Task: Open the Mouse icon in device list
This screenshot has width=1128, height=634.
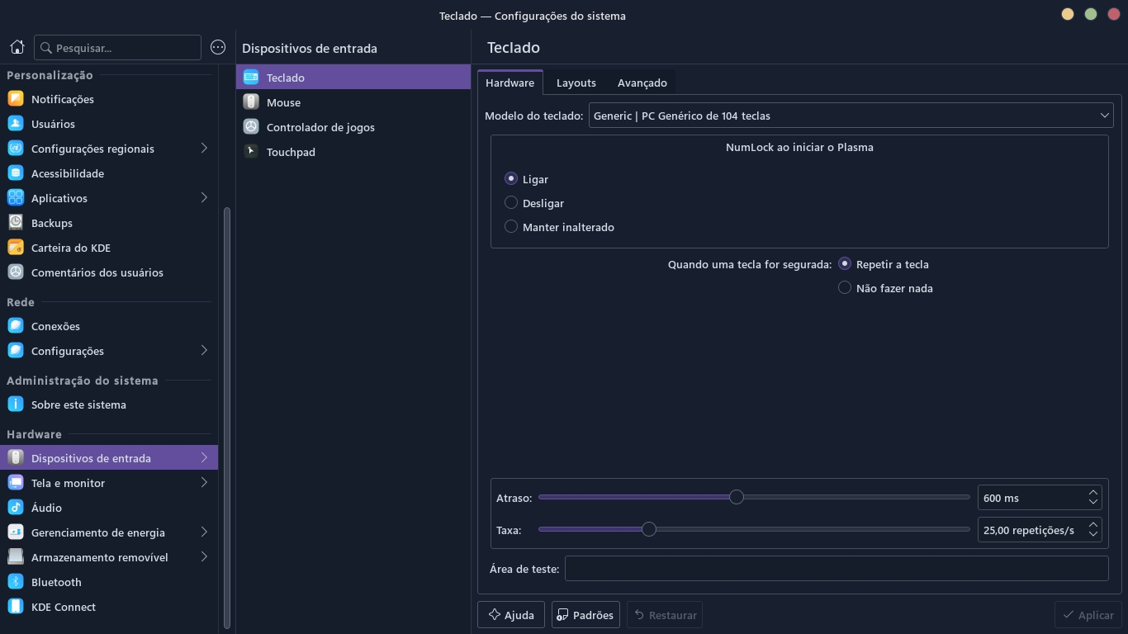Action: click(251, 102)
